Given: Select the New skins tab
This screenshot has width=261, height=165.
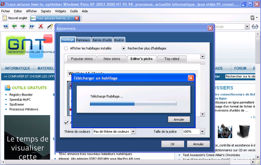Looking at the screenshot, I should pyautogui.click(x=112, y=59).
